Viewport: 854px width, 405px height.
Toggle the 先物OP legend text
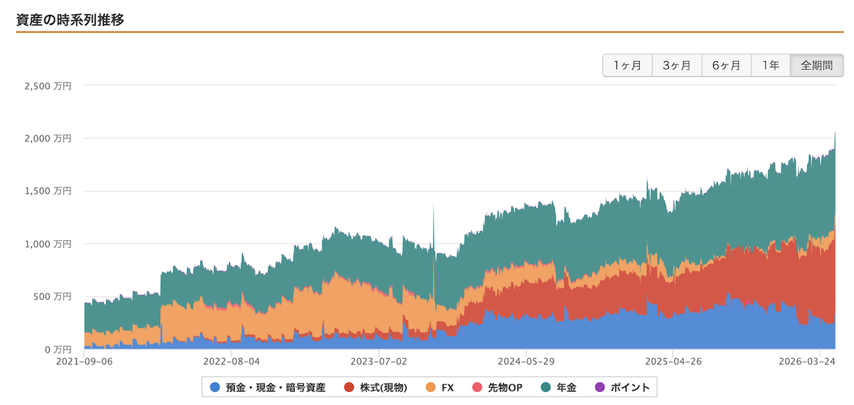point(506,387)
